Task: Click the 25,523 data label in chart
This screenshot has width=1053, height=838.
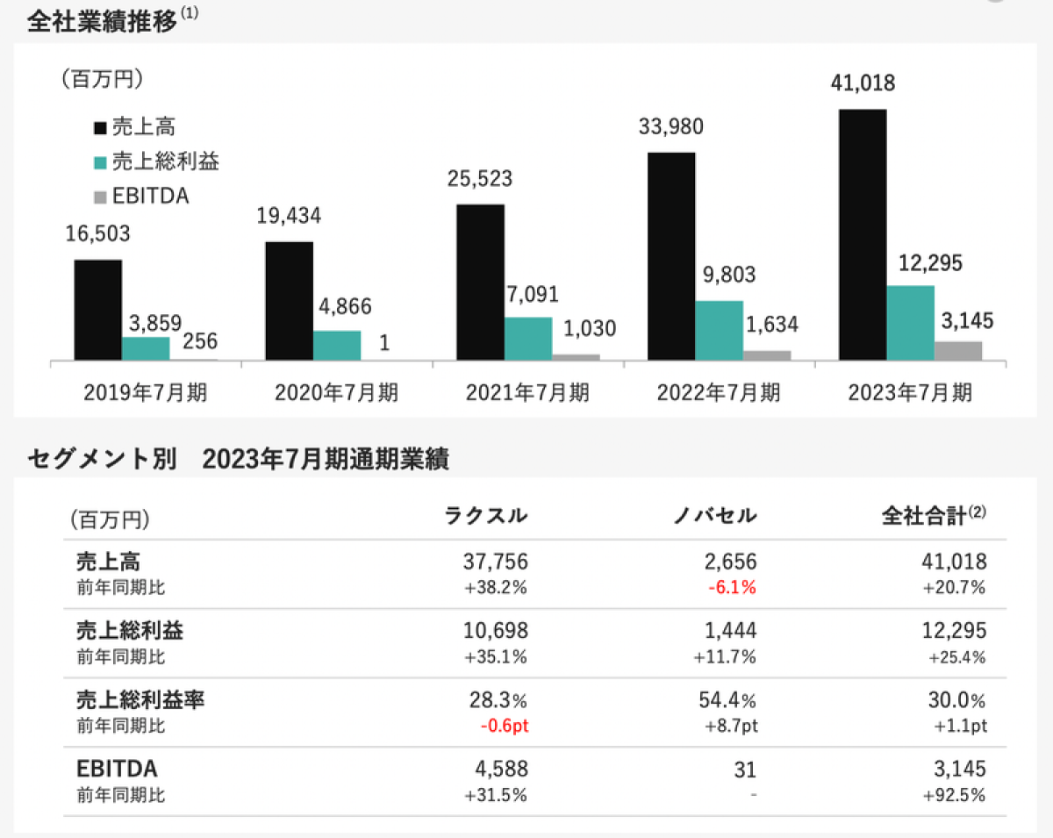Action: (x=479, y=180)
